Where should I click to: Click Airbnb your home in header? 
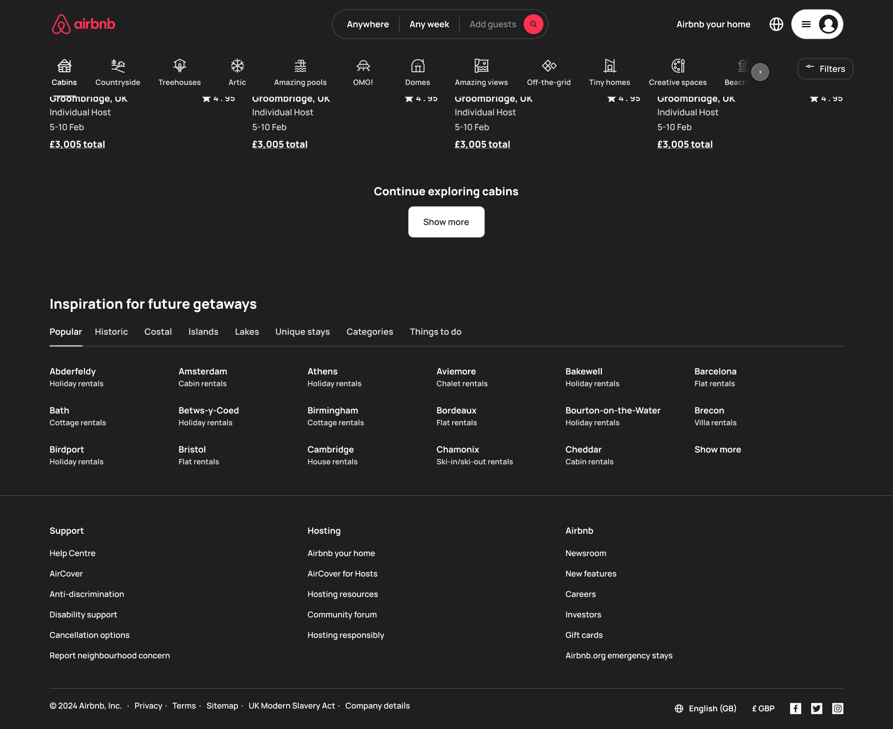[x=713, y=24]
